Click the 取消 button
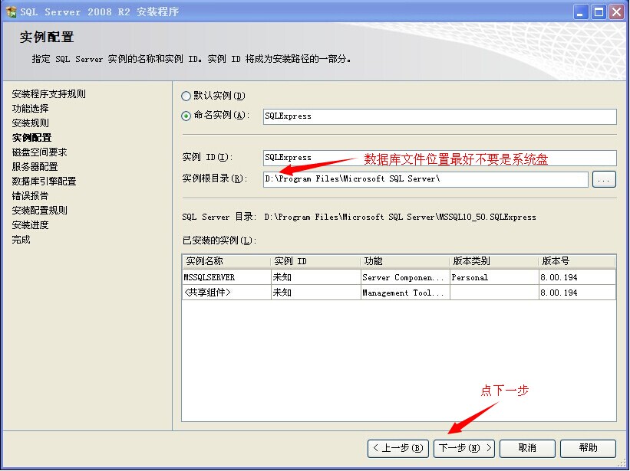 coord(527,448)
